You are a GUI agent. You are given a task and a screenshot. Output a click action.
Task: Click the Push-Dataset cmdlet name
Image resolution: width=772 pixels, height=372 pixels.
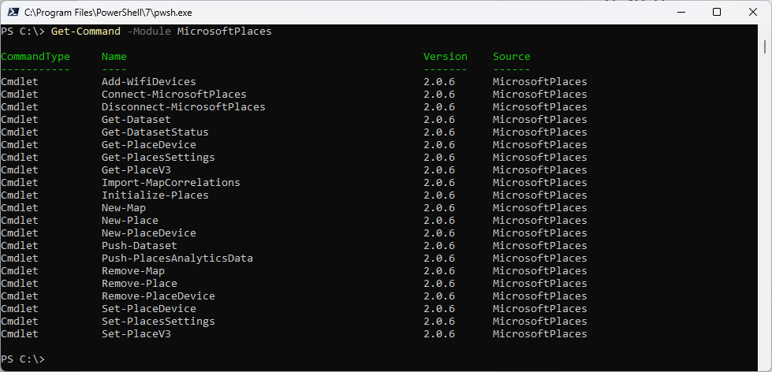point(140,246)
